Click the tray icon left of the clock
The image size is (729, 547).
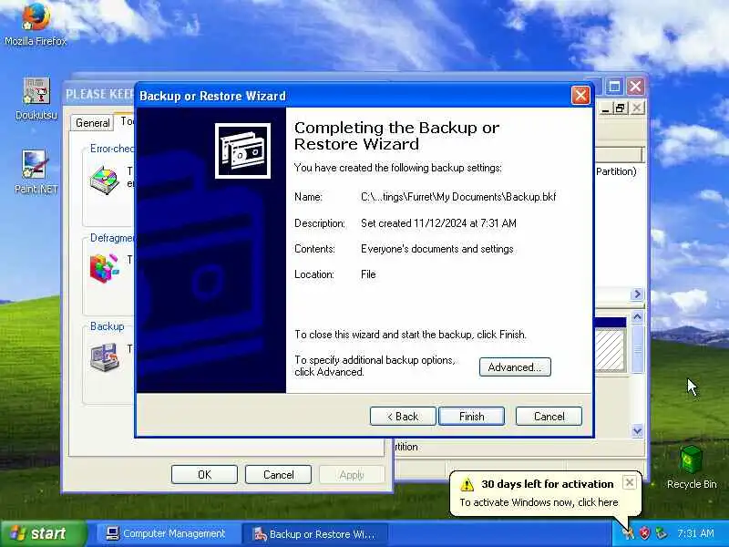pos(661,533)
